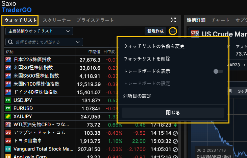Switch to the ウォッチリスト tab
The width and height of the screenshot is (247, 158).
[20, 20]
